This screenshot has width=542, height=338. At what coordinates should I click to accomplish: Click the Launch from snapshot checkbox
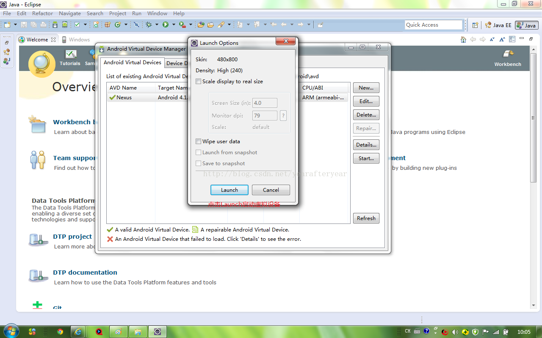pos(198,153)
